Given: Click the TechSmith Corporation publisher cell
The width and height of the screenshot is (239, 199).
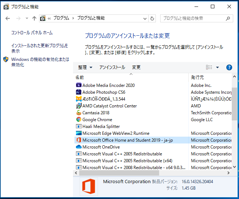Looking at the screenshot, I should [x=211, y=112].
